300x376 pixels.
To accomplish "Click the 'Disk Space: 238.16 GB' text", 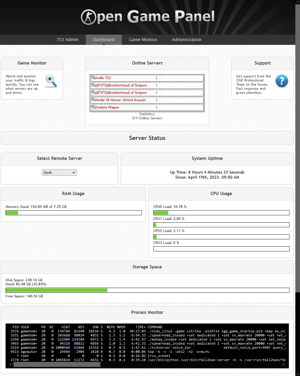I will (24, 280).
